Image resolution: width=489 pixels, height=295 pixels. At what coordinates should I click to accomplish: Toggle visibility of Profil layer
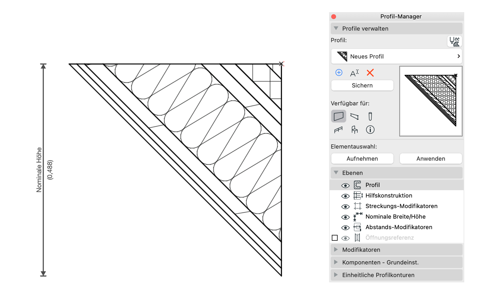pos(346,186)
